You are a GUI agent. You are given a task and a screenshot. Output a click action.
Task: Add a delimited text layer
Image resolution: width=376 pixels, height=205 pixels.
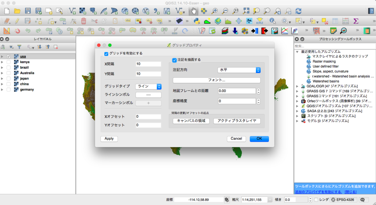[156, 11]
